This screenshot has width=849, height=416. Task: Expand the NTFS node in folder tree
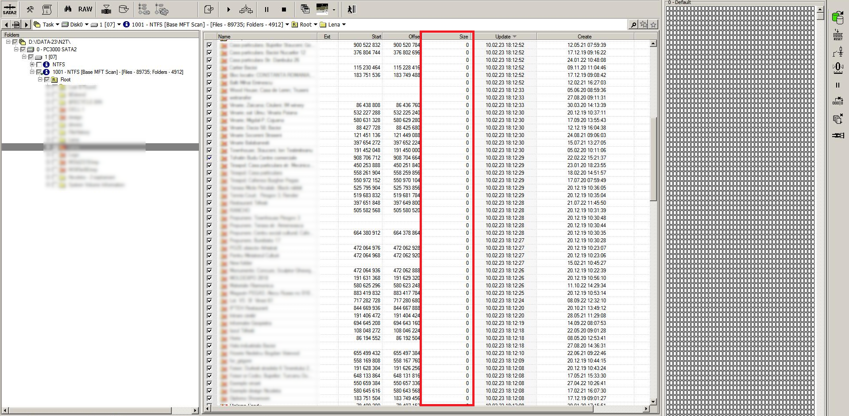[x=32, y=65]
